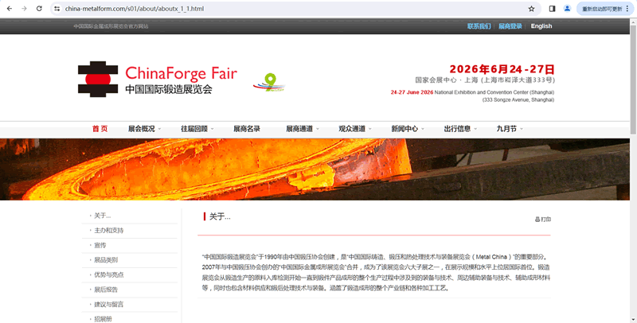Open the 展商名录 menu item

click(246, 129)
